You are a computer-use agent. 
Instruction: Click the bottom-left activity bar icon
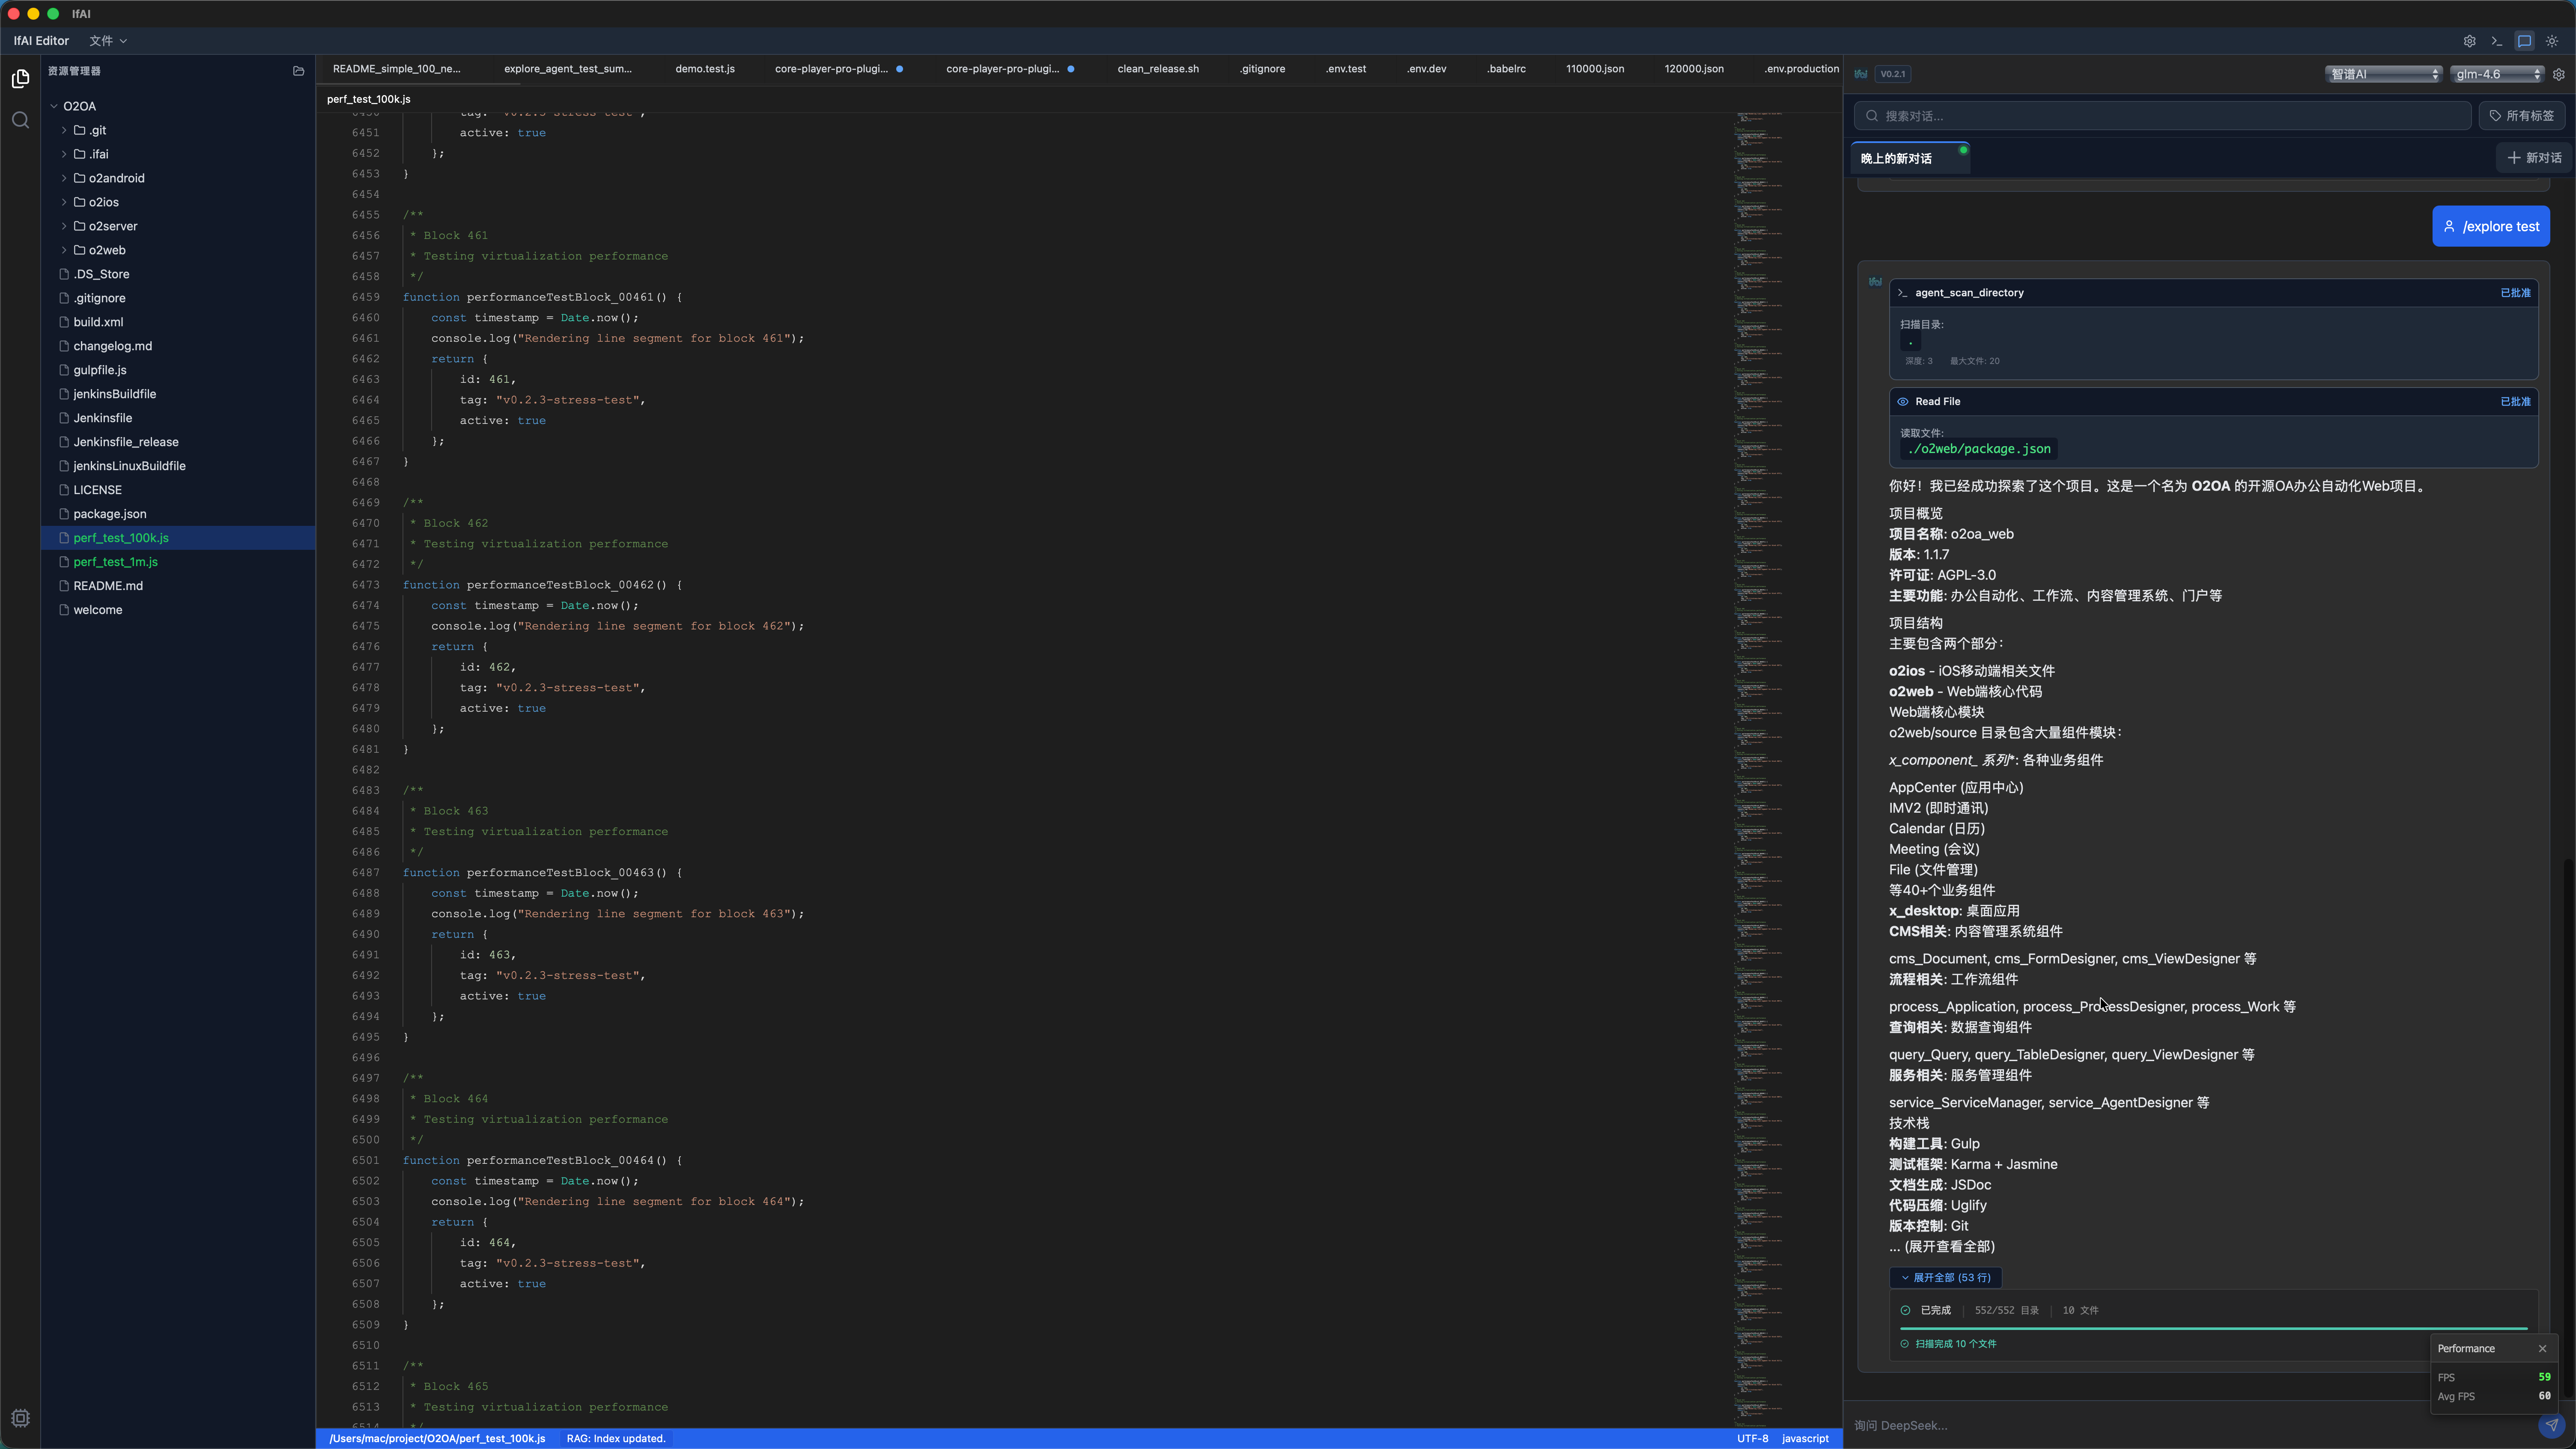[20, 1418]
